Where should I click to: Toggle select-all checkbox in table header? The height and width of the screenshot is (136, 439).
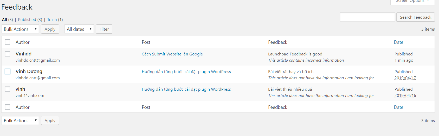pos(8,42)
